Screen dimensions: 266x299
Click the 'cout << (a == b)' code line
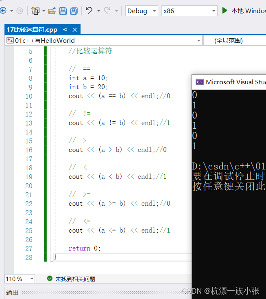[x=120, y=96]
